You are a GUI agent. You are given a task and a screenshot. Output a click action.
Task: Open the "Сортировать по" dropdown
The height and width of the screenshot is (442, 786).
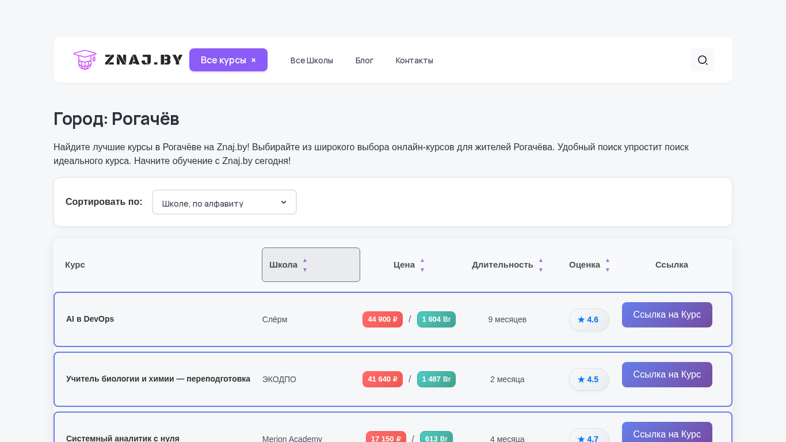click(224, 202)
